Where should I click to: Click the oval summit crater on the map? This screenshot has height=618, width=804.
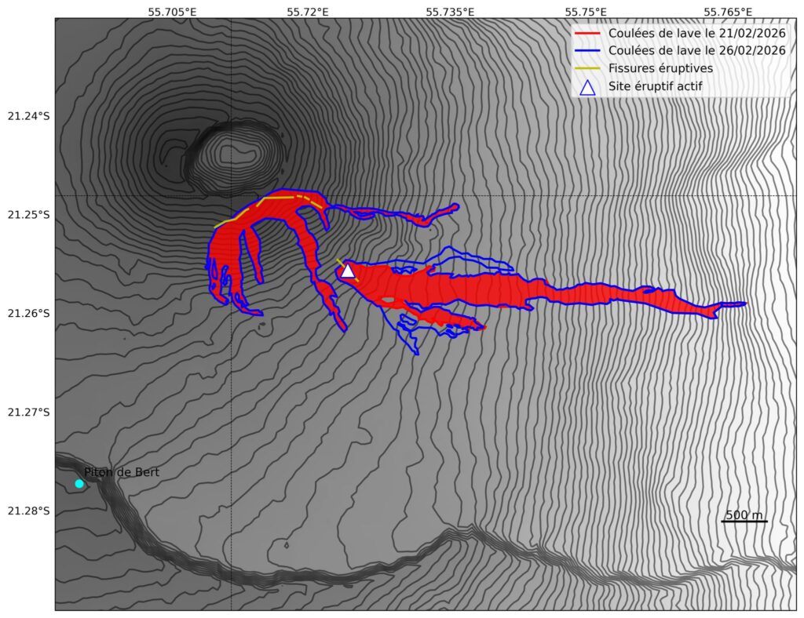click(x=236, y=157)
